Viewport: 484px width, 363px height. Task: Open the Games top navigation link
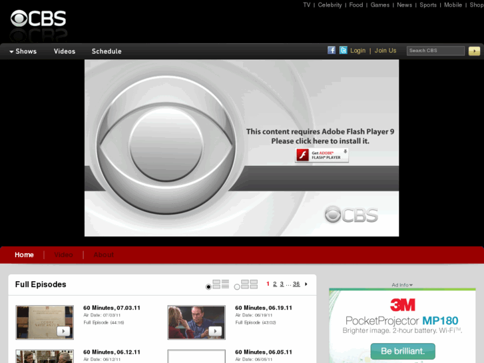379,5
